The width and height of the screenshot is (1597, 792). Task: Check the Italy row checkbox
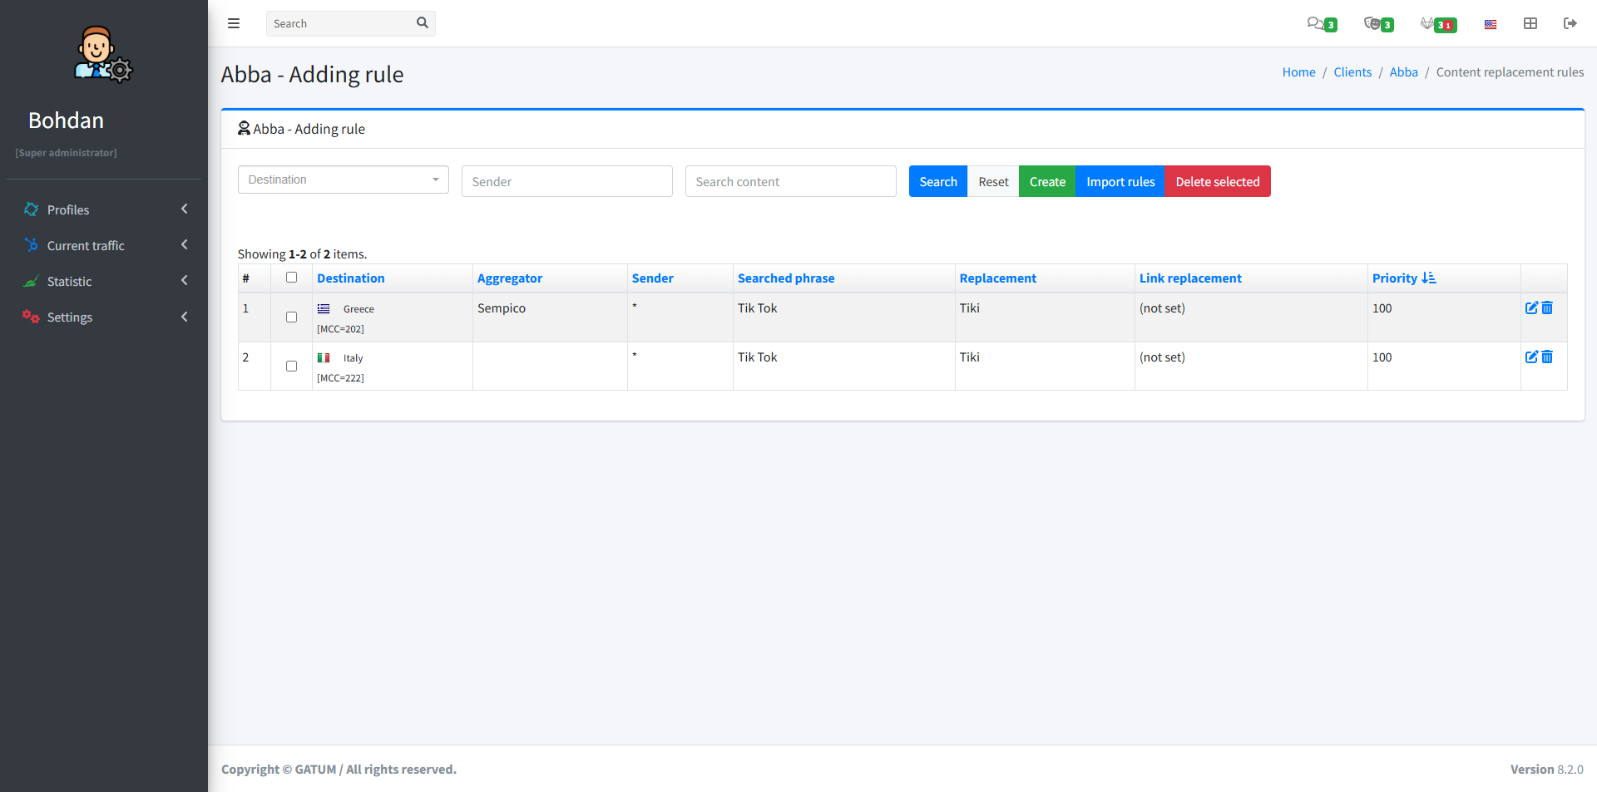291,366
